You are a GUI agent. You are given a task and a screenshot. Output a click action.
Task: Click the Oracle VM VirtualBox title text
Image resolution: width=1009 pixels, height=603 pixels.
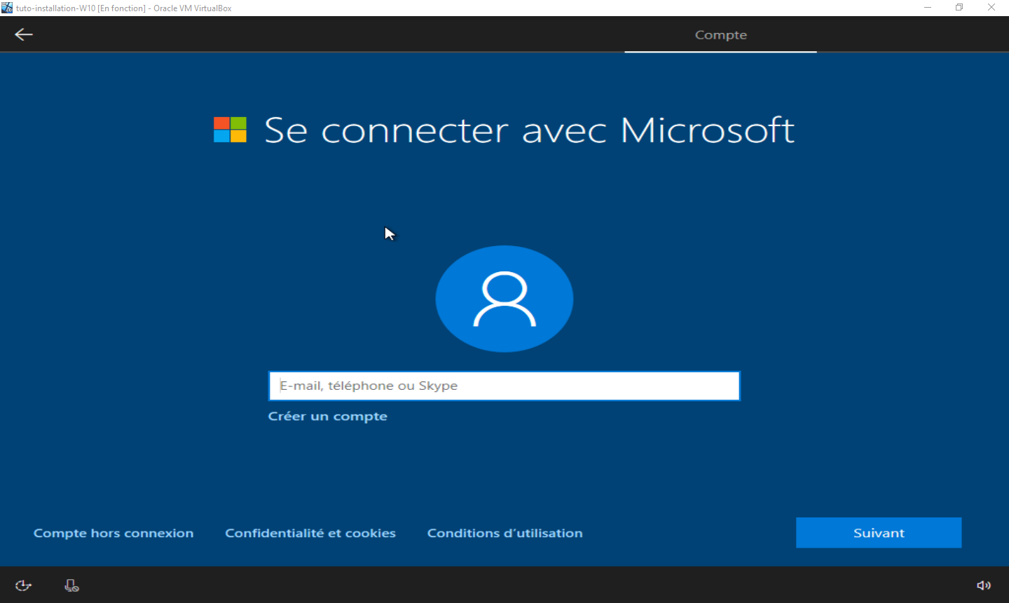click(x=193, y=8)
